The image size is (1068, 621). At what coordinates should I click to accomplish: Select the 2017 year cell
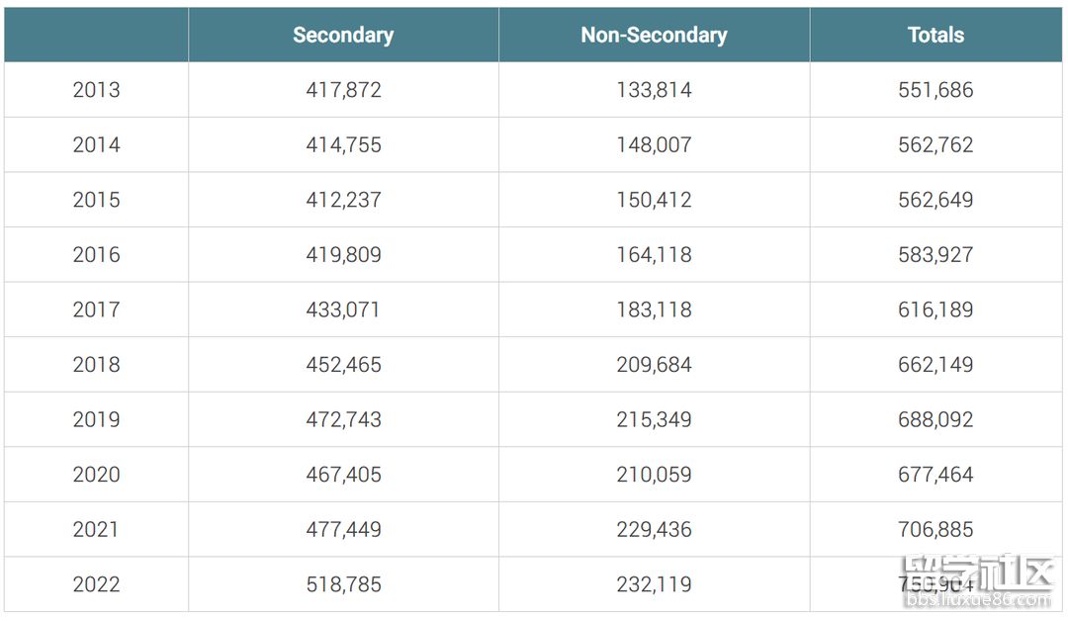(x=96, y=310)
